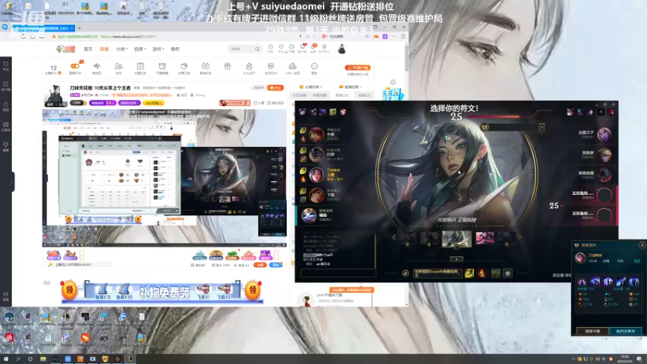
Task: Open the history clock icon in Douyu header
Action: [270, 48]
